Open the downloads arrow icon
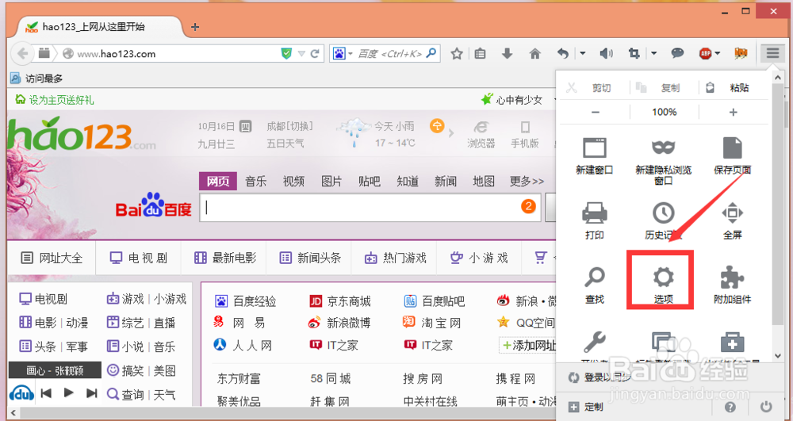Screen dimensions: 793x421 507,53
